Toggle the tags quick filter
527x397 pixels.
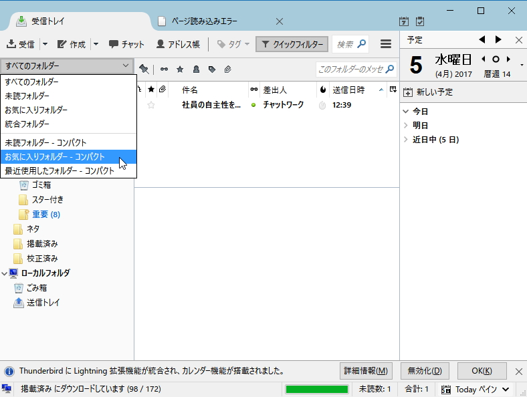click(212, 70)
